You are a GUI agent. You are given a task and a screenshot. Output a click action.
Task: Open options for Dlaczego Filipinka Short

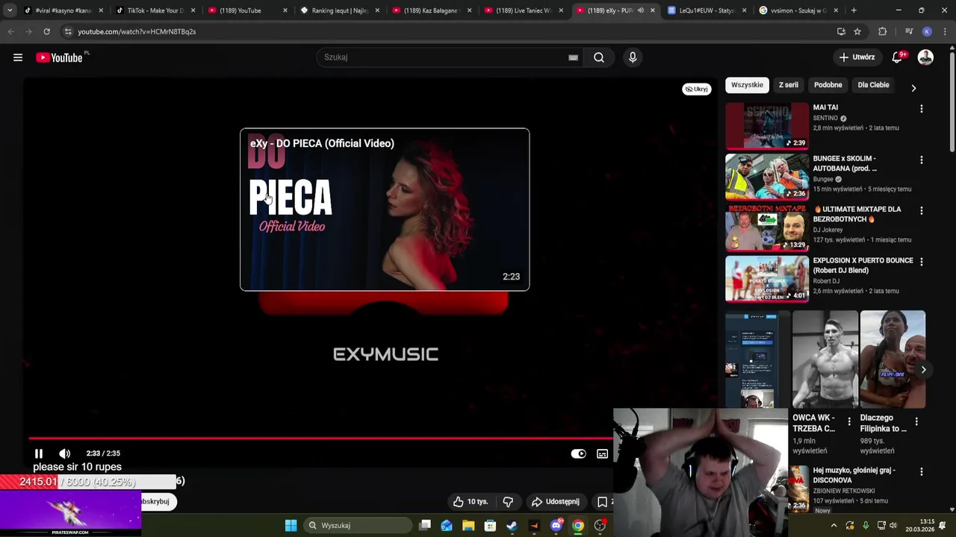[x=916, y=421]
